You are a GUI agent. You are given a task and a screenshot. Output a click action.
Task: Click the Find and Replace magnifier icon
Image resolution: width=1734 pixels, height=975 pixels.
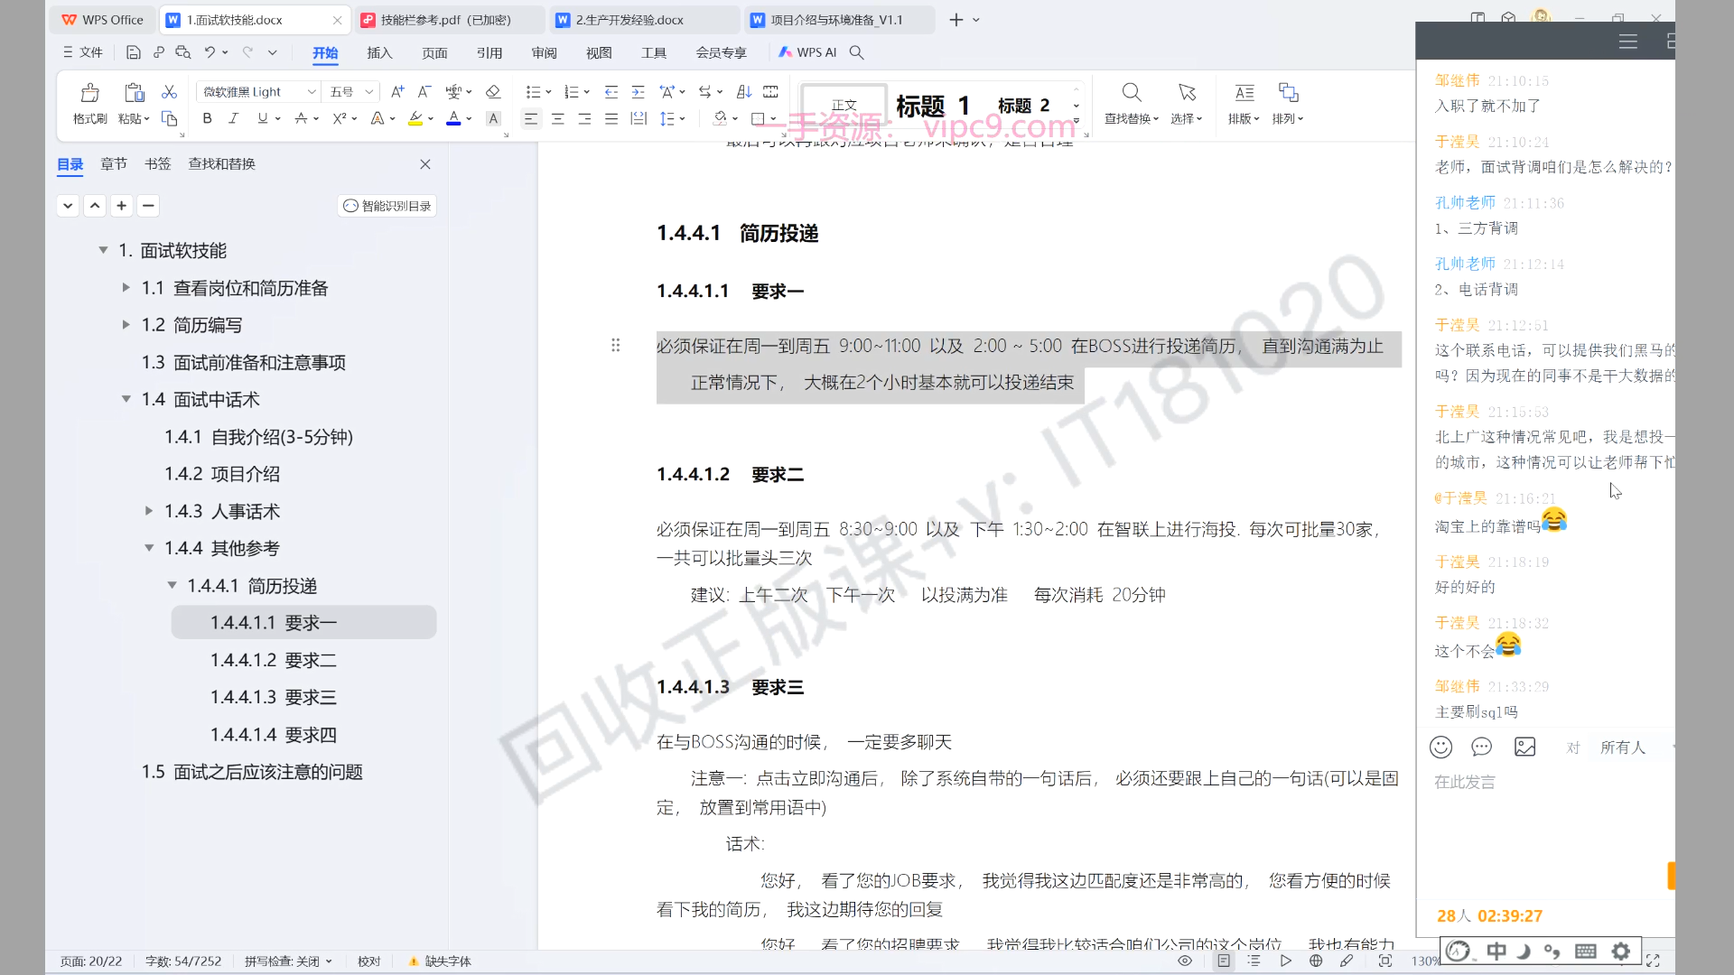coord(1131,93)
